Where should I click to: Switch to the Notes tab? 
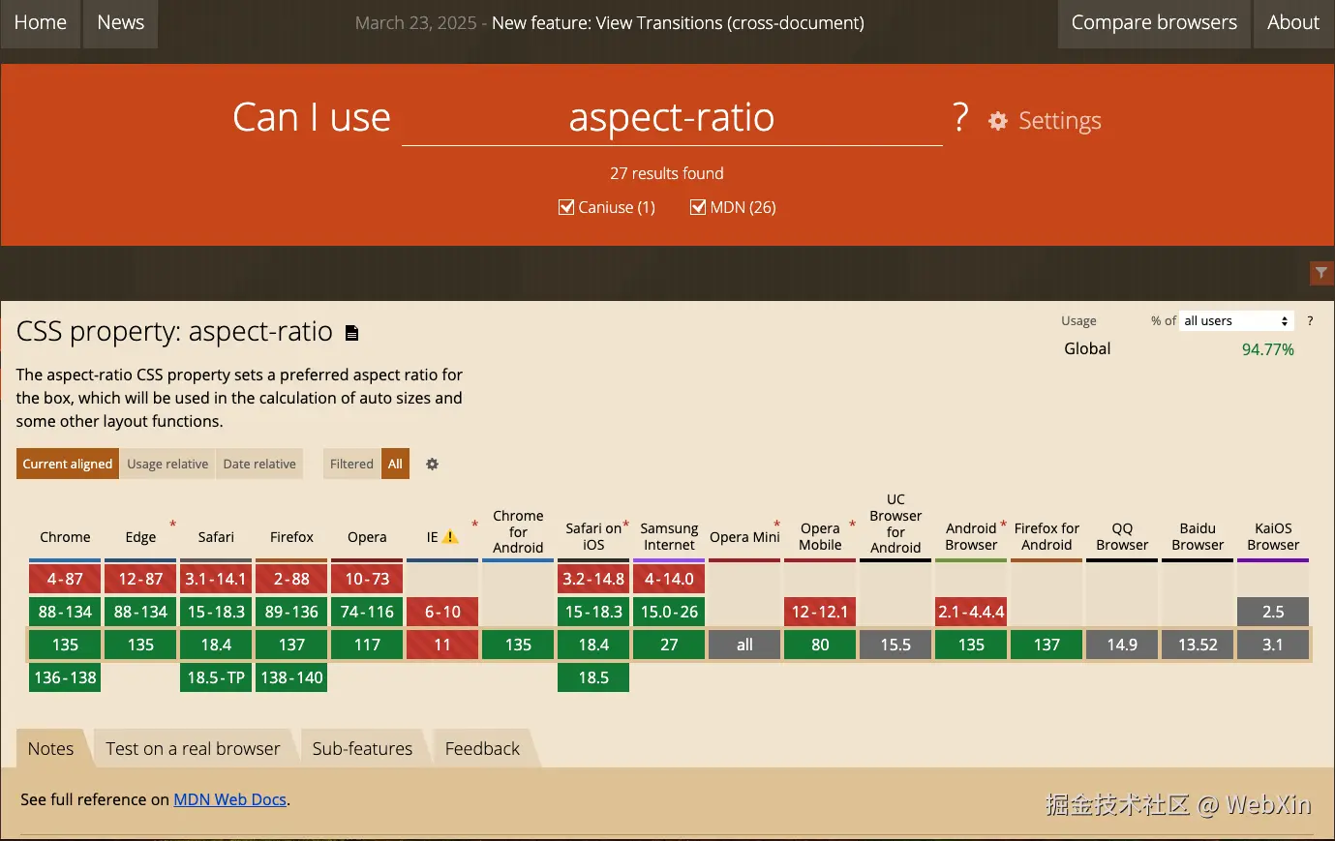coord(51,748)
